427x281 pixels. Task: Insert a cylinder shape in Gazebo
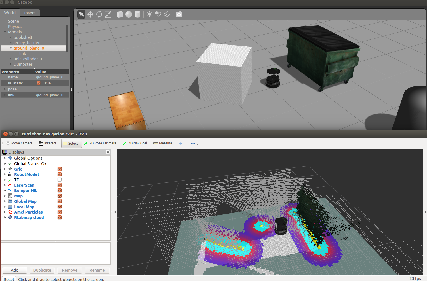137,14
